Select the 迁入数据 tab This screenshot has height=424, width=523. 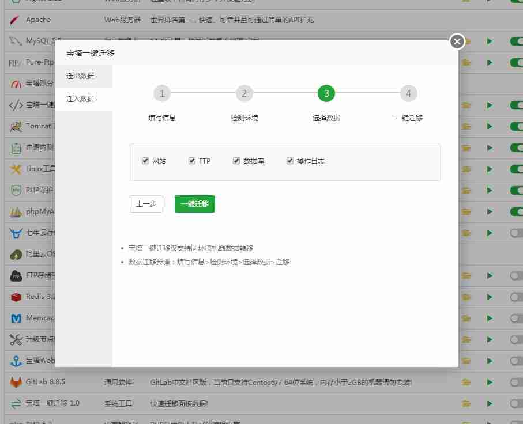[80, 99]
